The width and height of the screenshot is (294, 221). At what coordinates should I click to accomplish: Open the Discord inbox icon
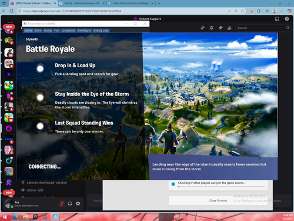tap(277, 19)
